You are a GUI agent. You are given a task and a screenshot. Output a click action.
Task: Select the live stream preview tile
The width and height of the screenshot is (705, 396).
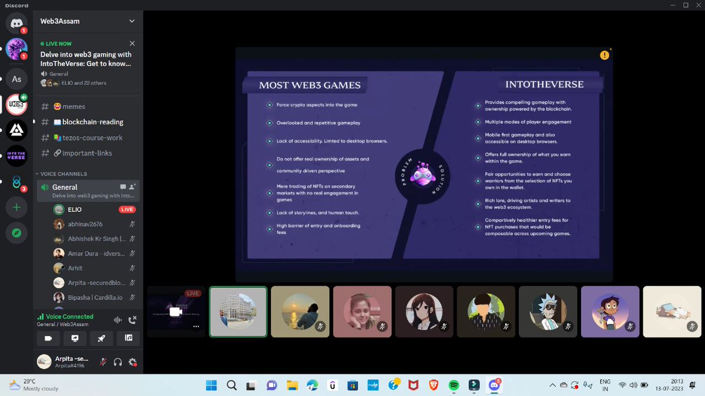176,312
